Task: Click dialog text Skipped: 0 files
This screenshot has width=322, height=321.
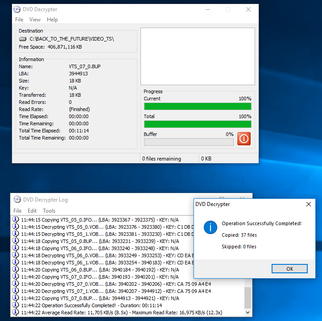Action: [x=239, y=247]
